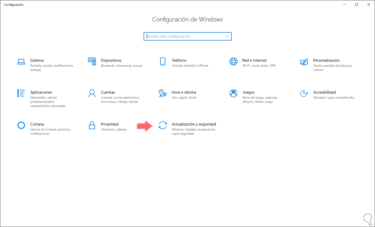Click 'Vincular Android o iPhone' description

tap(190, 66)
